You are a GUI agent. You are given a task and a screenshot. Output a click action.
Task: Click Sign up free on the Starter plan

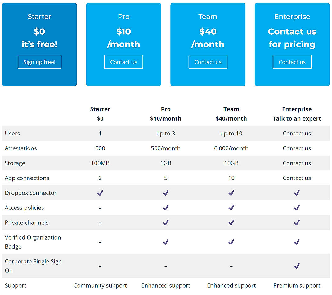[x=39, y=62]
